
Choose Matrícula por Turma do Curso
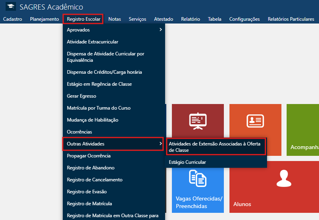coord(114,108)
